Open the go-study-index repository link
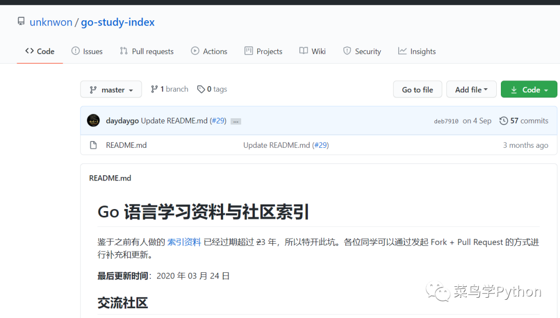Image resolution: width=560 pixels, height=318 pixels. (118, 22)
